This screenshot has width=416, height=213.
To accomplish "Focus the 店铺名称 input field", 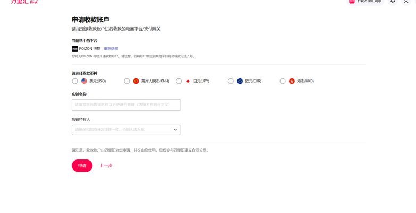I will [126, 105].
